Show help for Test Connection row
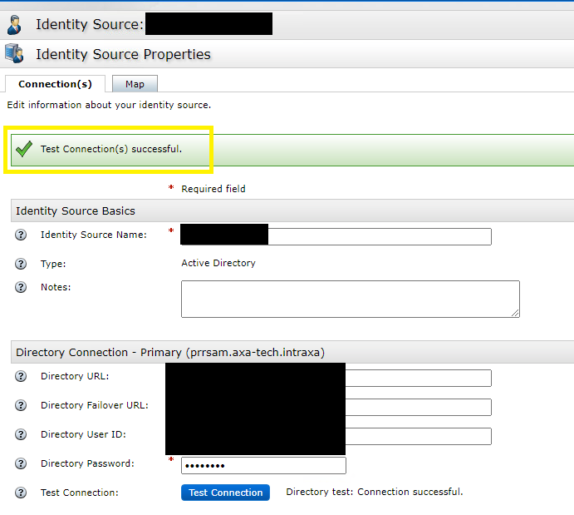This screenshot has width=574, height=515. (x=22, y=493)
